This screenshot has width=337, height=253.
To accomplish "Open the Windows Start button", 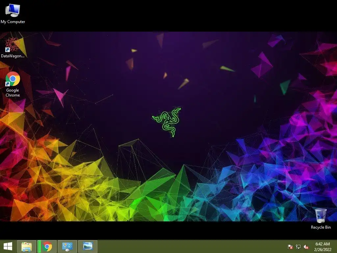I will (x=8, y=246).
